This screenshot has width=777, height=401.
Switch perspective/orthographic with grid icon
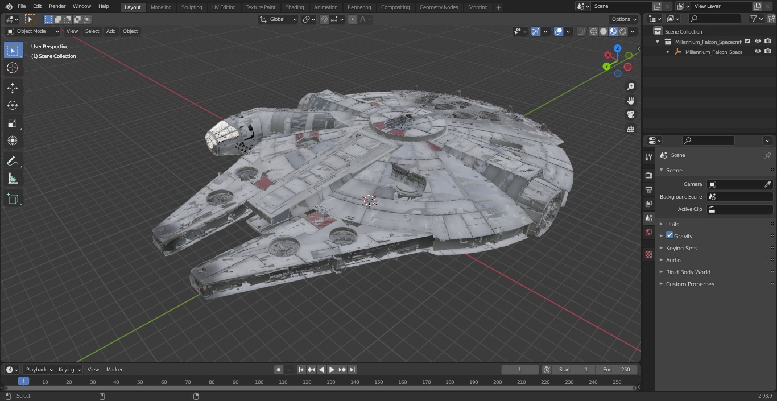(x=630, y=129)
